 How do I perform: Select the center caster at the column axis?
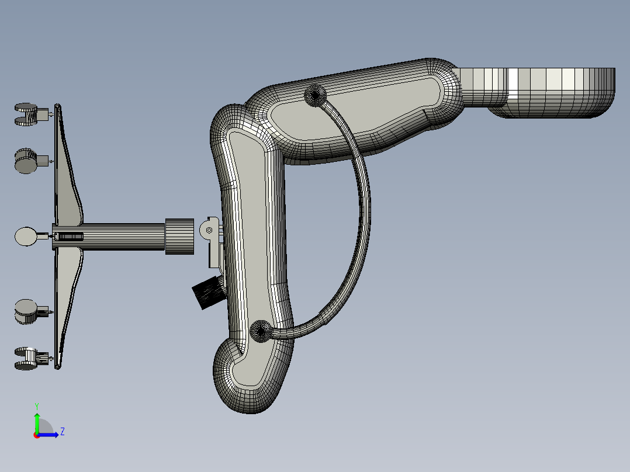32,236
